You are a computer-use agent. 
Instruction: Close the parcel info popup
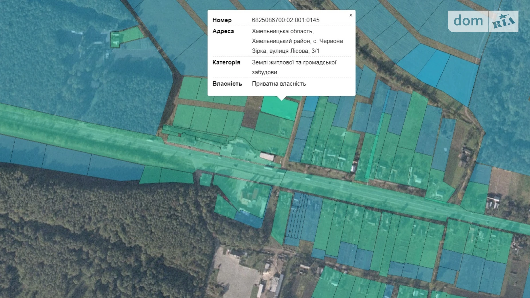pos(351,15)
